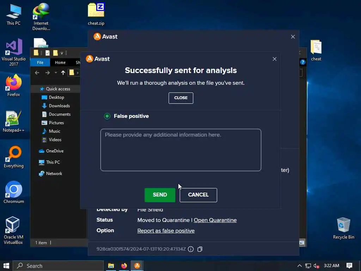Expand recent locations dropdown in Explorer

(56, 73)
